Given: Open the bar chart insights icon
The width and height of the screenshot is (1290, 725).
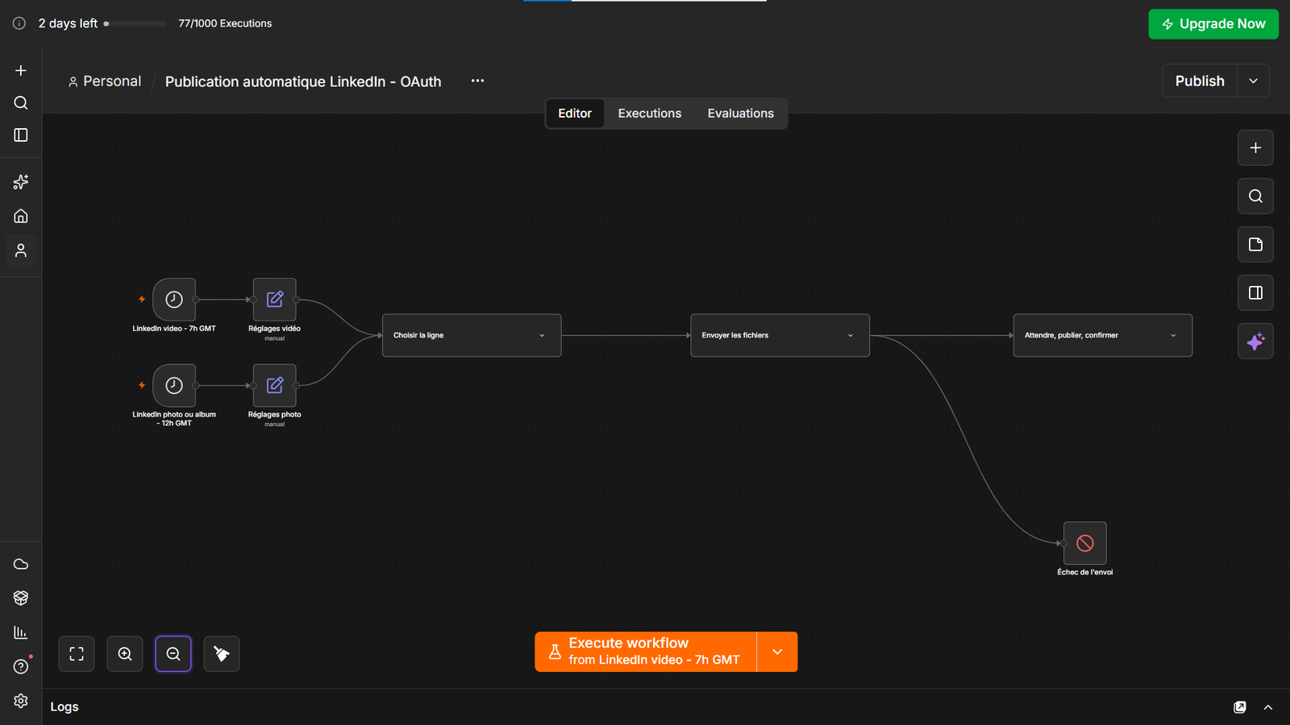Looking at the screenshot, I should tap(21, 632).
